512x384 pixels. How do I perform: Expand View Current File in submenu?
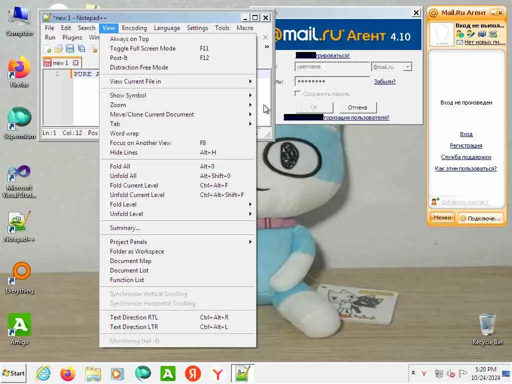click(177, 81)
